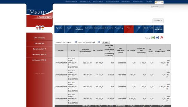Open the Sprzedaż report tab
The height and width of the screenshot is (107, 188).
click(x=59, y=29)
